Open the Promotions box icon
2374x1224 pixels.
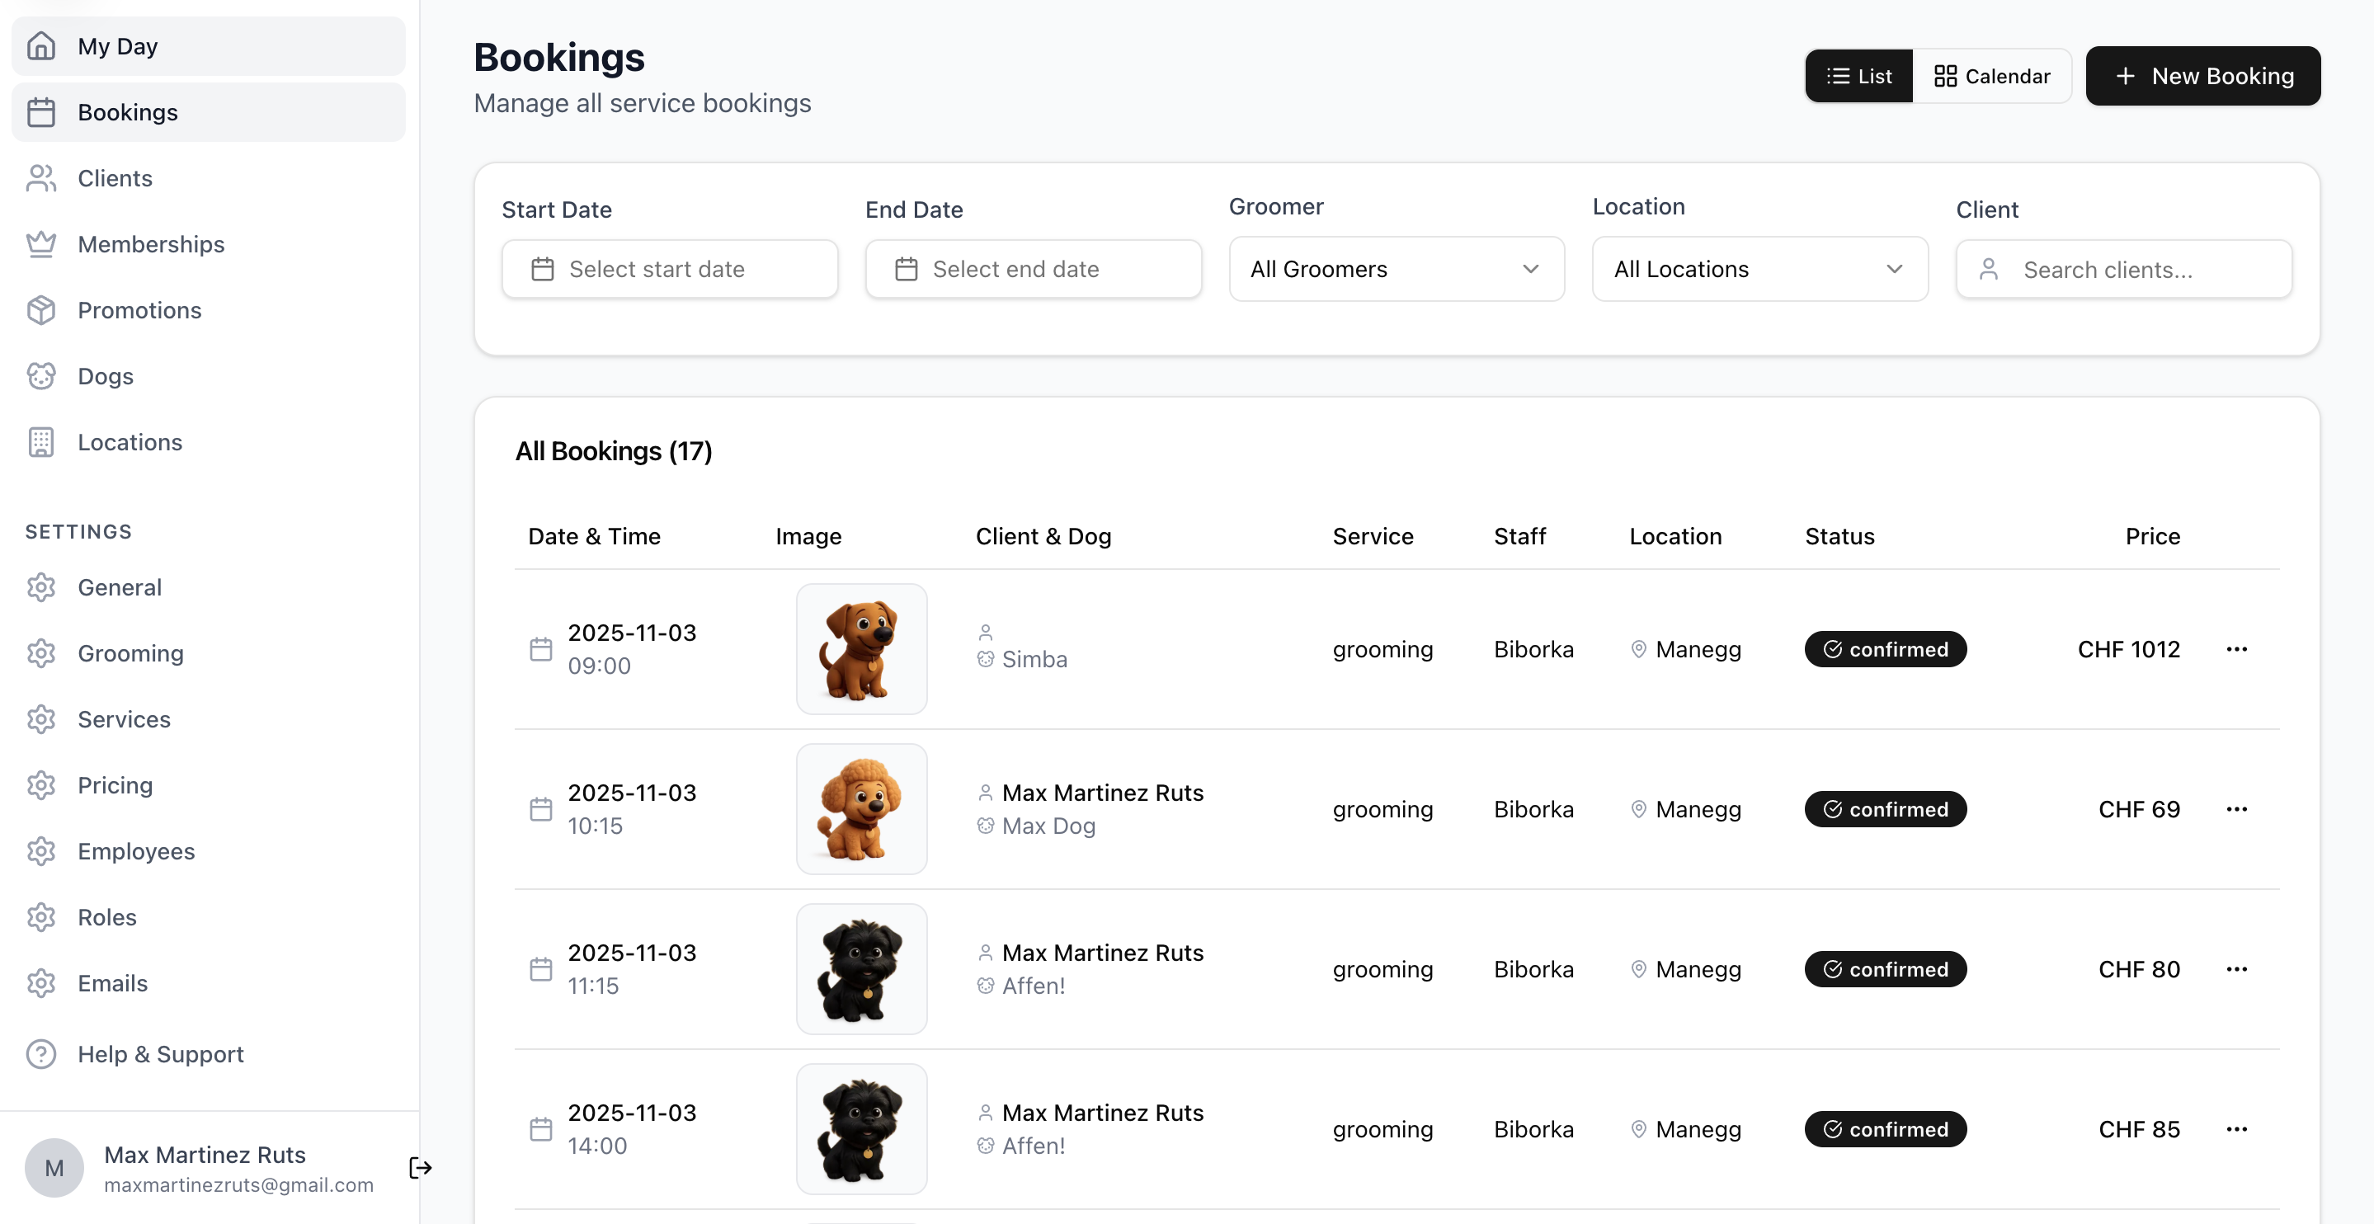point(41,309)
